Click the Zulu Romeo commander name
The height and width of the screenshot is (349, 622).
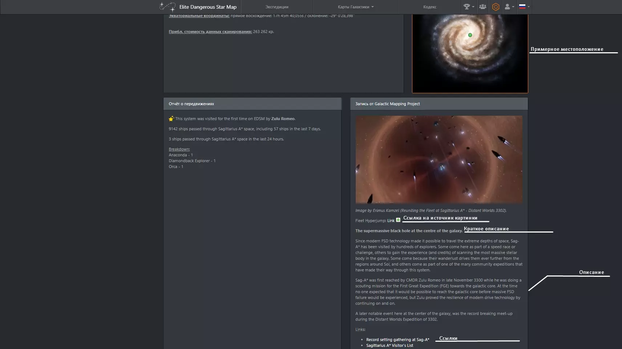pos(283,119)
